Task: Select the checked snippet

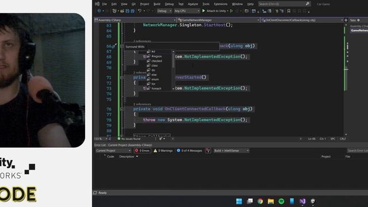Action: click(x=159, y=61)
